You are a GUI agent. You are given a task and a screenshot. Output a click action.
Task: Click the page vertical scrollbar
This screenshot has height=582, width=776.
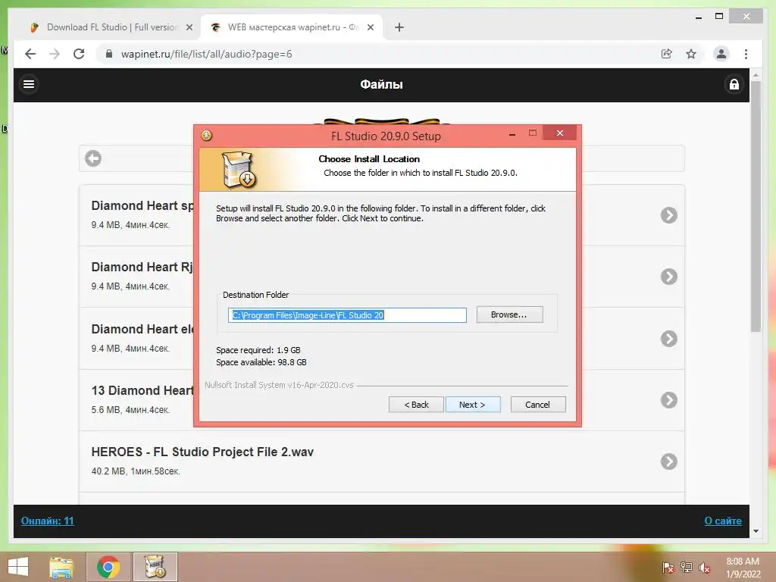pyautogui.click(x=756, y=207)
